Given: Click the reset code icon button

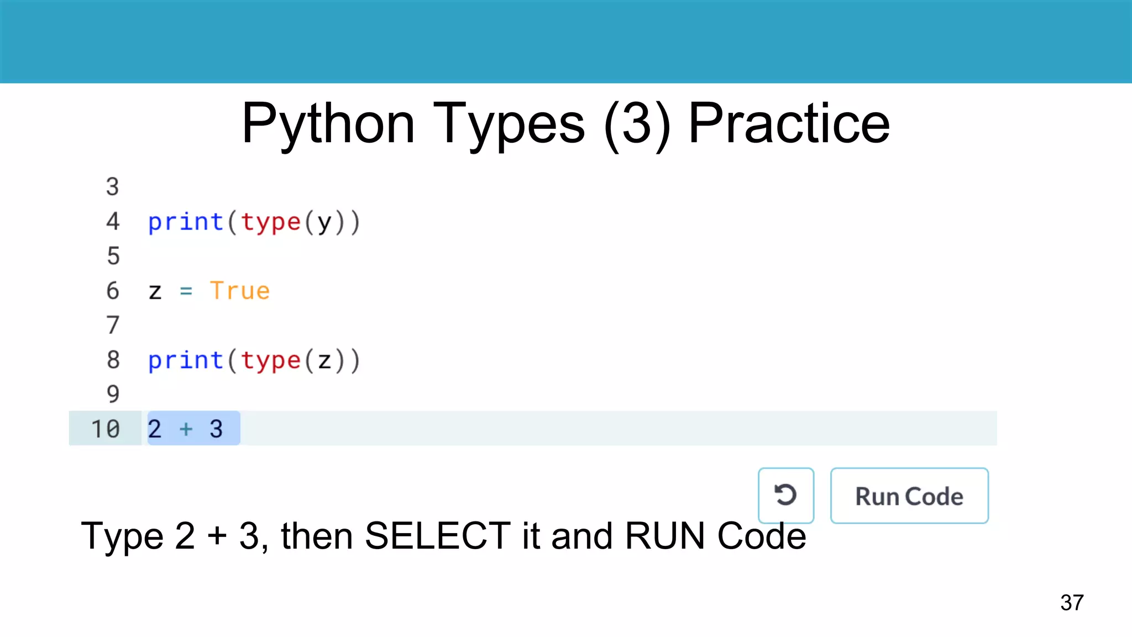Looking at the screenshot, I should 785,495.
